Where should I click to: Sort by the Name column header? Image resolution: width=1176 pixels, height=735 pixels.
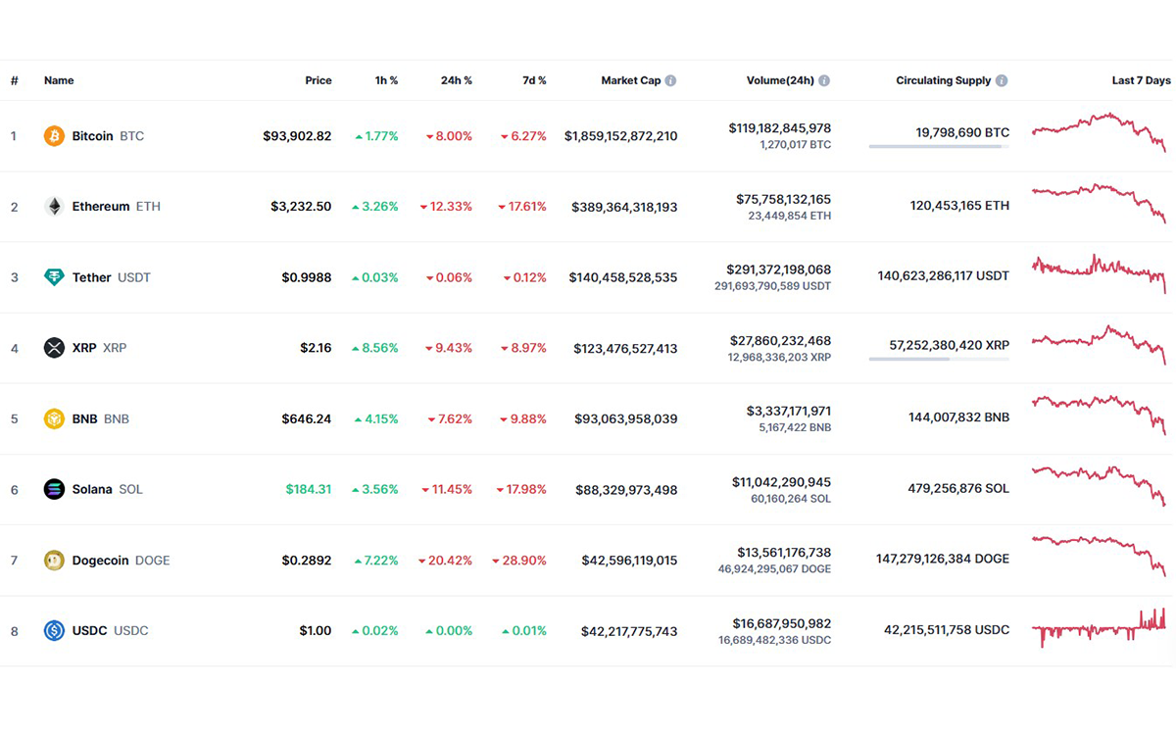tap(59, 80)
